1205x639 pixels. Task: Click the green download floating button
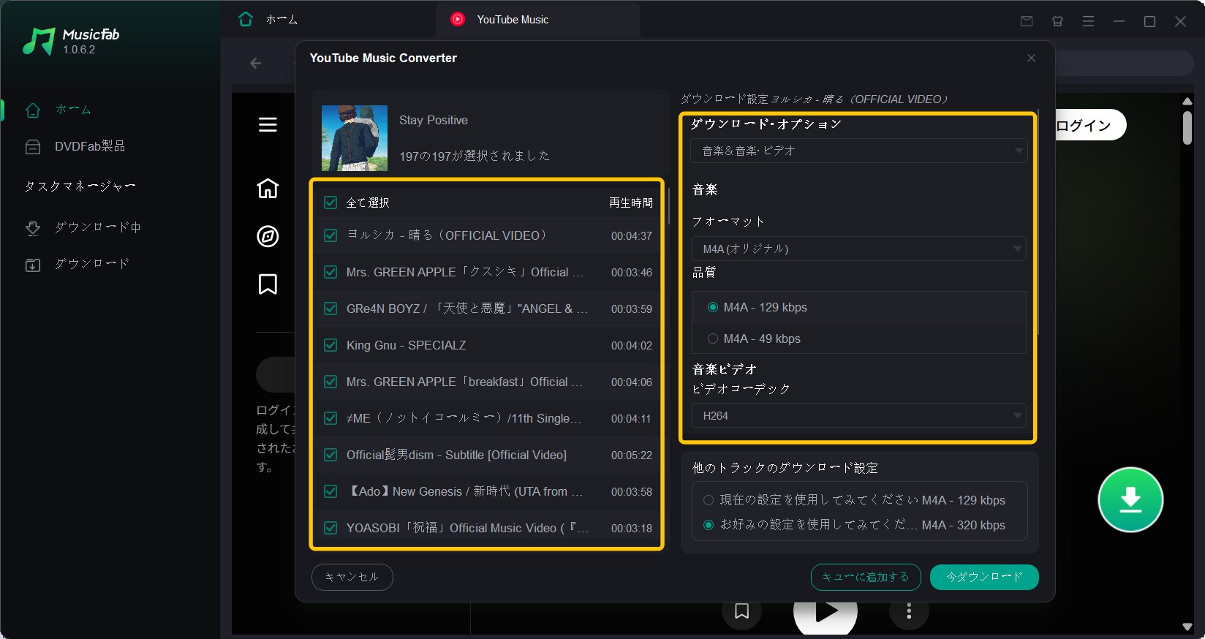click(x=1130, y=499)
